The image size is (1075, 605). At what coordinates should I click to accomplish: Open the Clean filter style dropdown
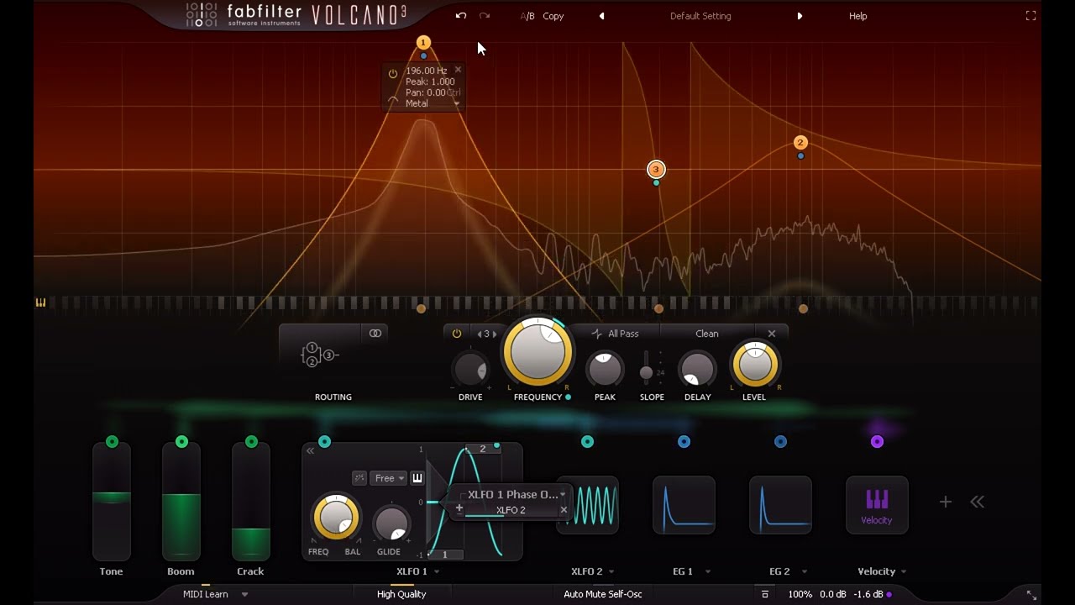point(706,334)
